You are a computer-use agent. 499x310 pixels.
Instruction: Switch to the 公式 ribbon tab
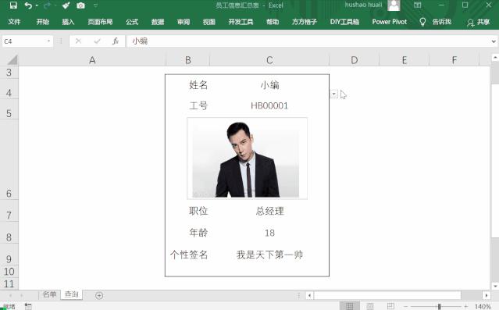[132, 22]
